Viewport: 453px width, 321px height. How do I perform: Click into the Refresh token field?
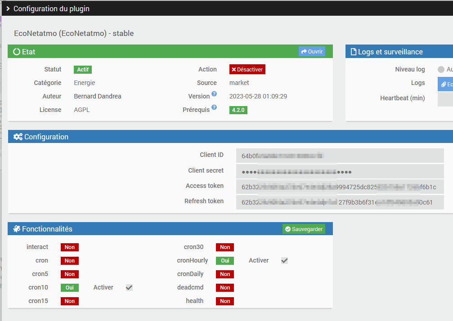coord(340,202)
